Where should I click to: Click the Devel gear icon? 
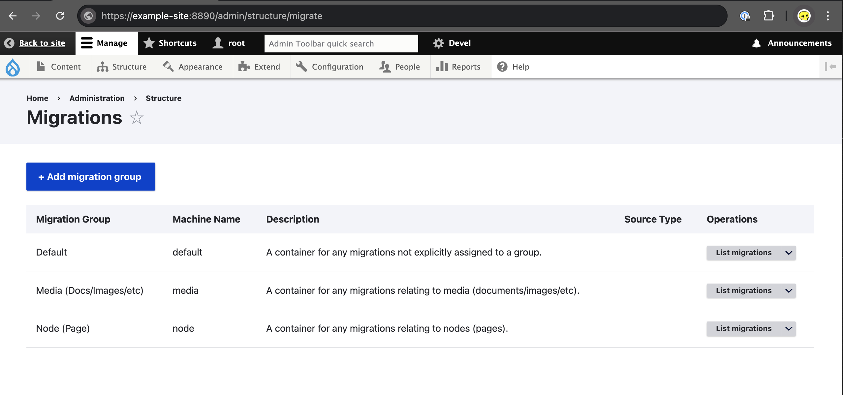click(x=438, y=43)
